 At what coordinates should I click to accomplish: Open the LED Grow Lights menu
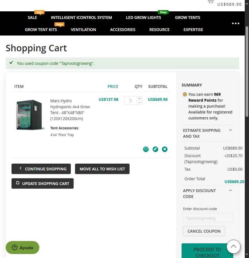[144, 18]
